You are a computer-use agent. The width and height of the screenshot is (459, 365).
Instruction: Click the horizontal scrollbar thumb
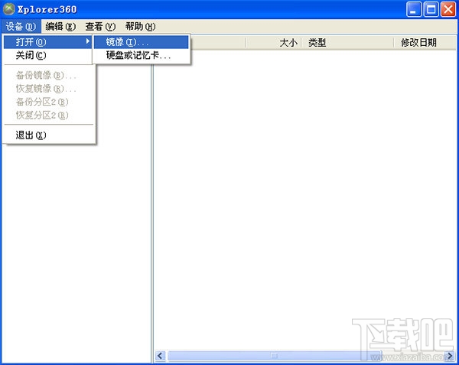[x=275, y=356]
